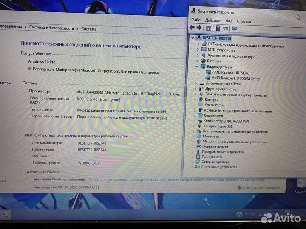The image size is (306, 229).
Task: Click the Help question-mark toolbar icon
Action: pyautogui.click(x=218, y=28)
